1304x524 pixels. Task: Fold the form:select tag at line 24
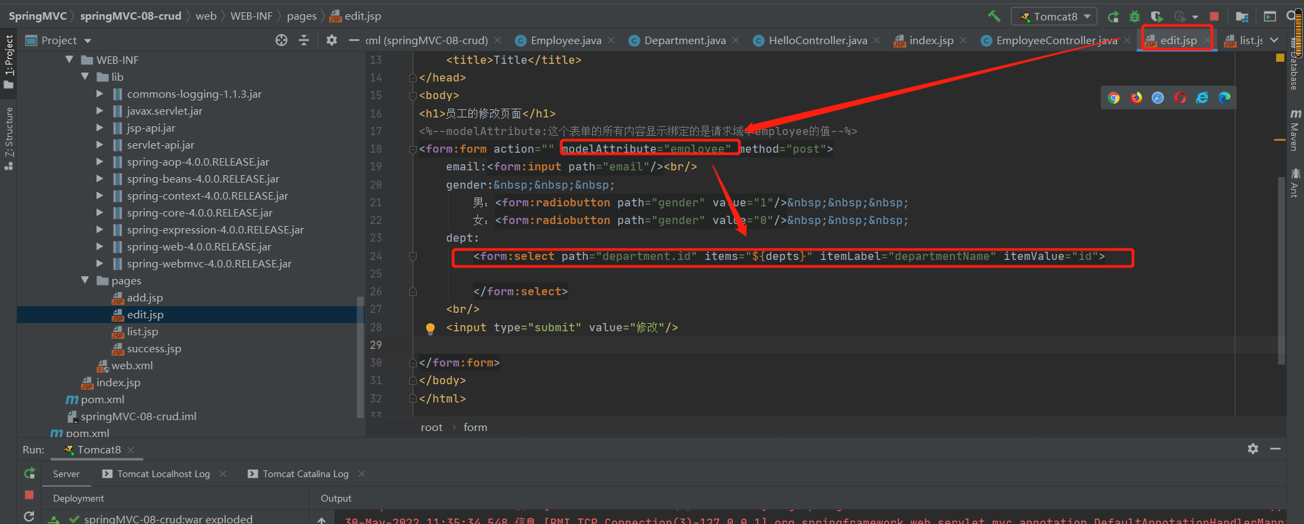(413, 257)
